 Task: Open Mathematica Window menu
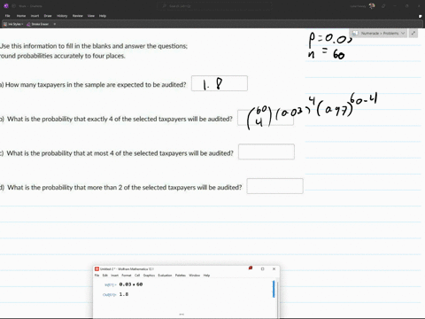point(195,276)
